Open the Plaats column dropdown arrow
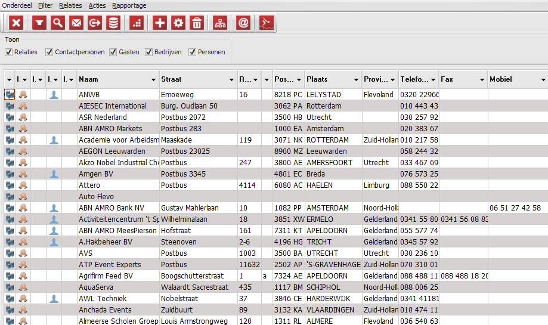The image size is (548, 325). tap(356, 80)
